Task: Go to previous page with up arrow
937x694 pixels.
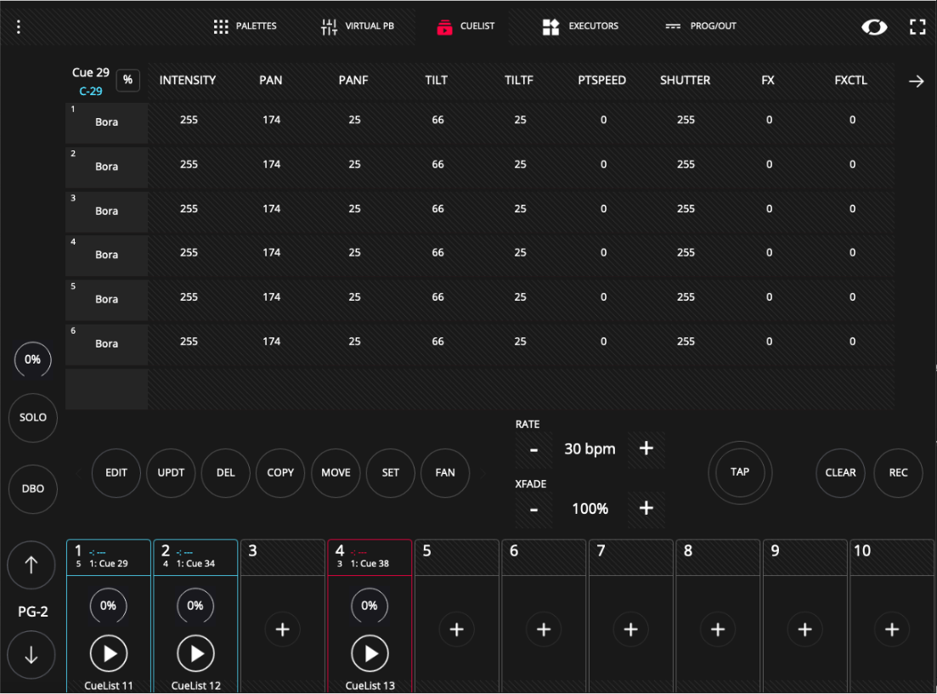Action: pyautogui.click(x=31, y=565)
